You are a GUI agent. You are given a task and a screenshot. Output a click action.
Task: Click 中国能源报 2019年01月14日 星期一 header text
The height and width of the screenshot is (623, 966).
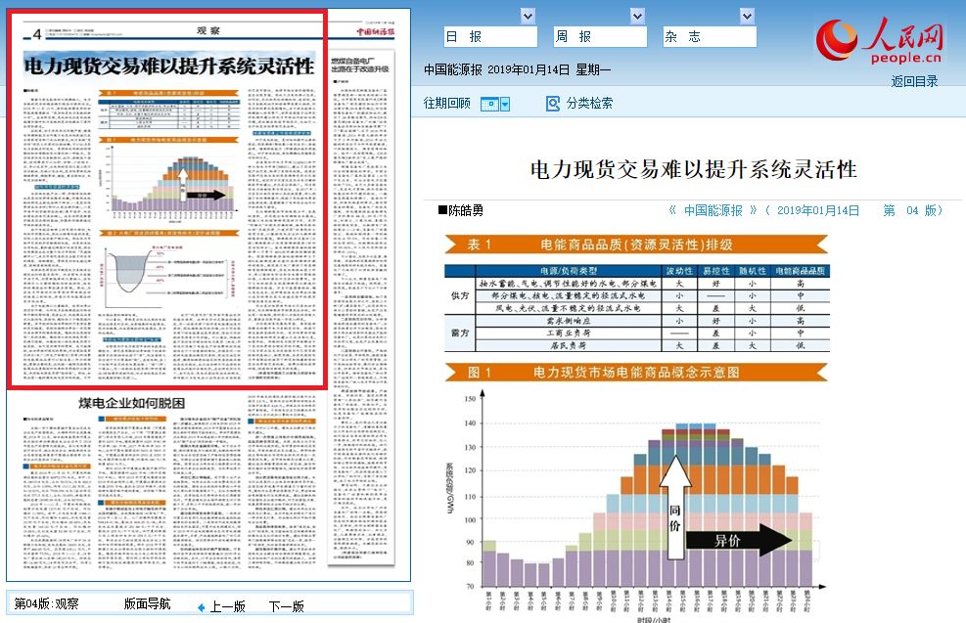(x=518, y=69)
